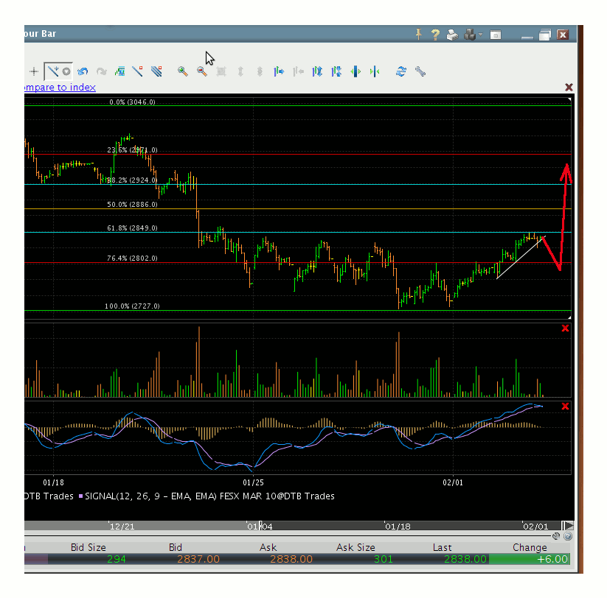The width and height of the screenshot is (607, 598).
Task: Zoom in on the chart
Action: 183,71
